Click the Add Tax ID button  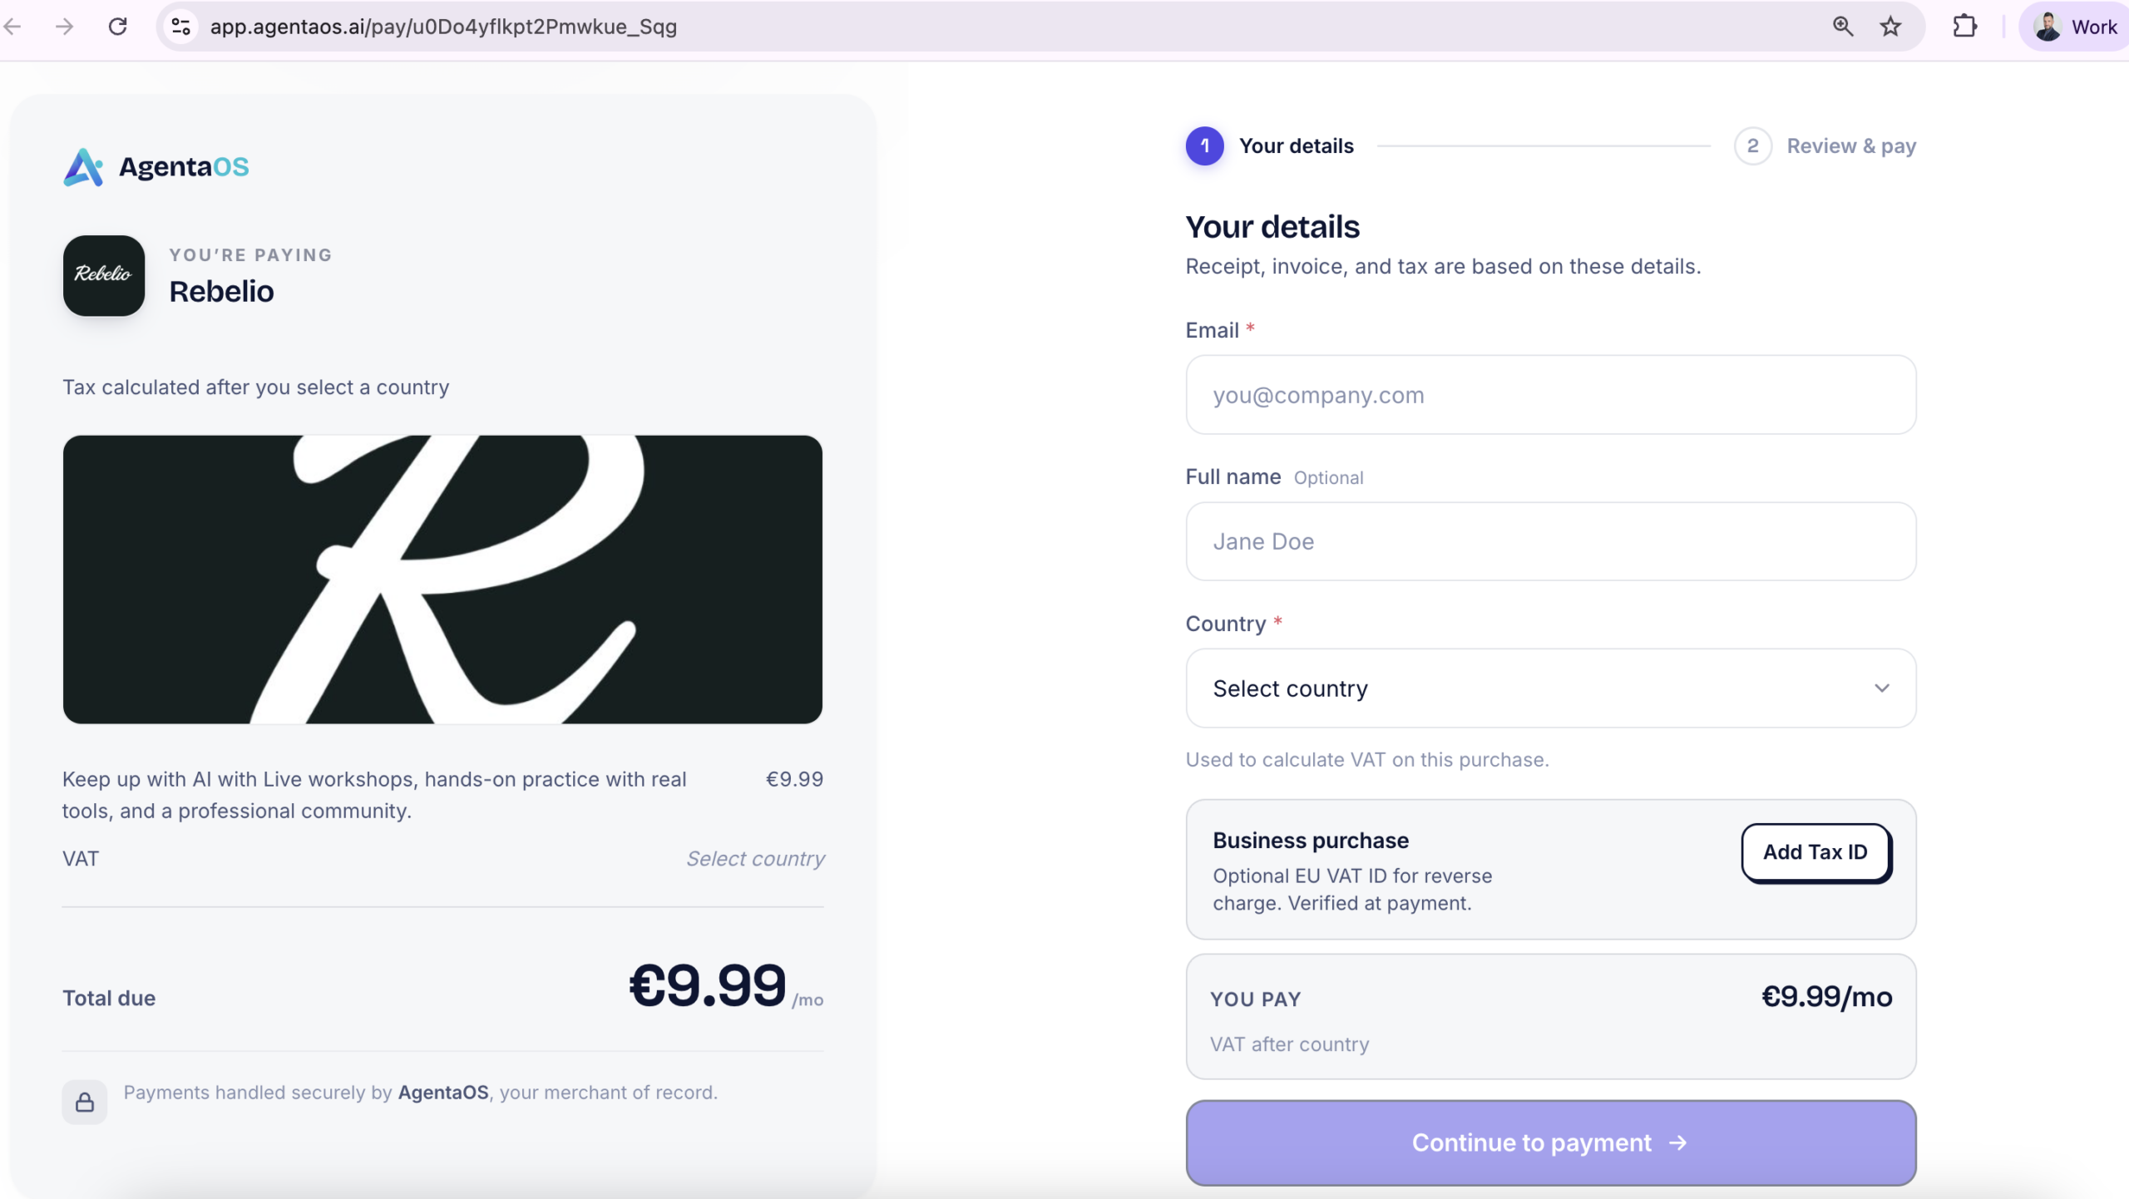(1816, 852)
